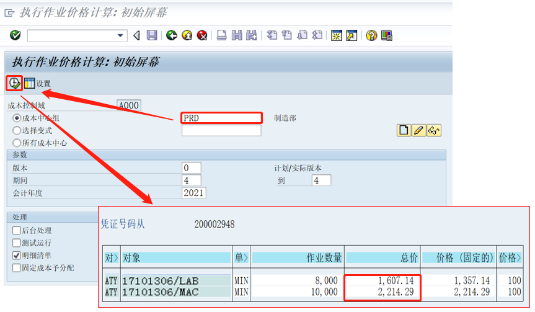Click the 价格（固定的）column header
The image size is (535, 312).
tap(458, 257)
